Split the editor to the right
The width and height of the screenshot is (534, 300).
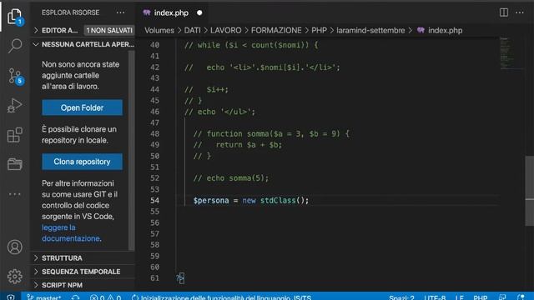pyautogui.click(x=504, y=12)
